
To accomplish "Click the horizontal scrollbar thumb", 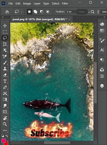I will click(x=57, y=142).
